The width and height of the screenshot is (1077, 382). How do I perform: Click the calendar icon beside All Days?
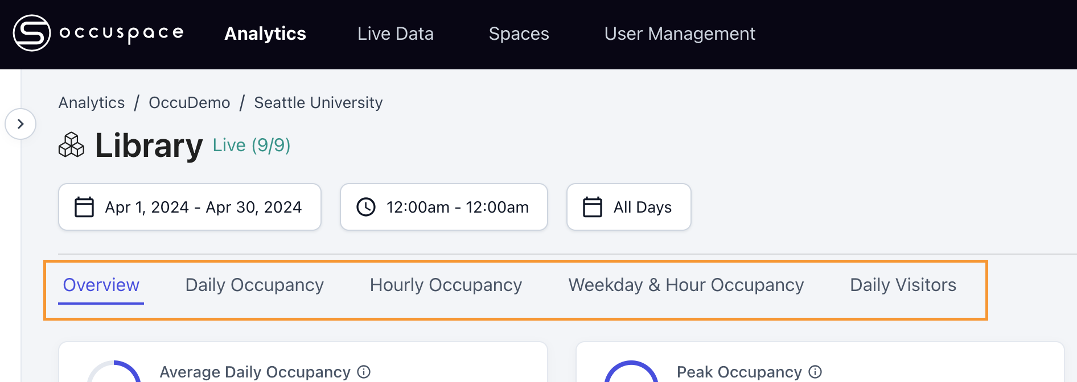593,207
